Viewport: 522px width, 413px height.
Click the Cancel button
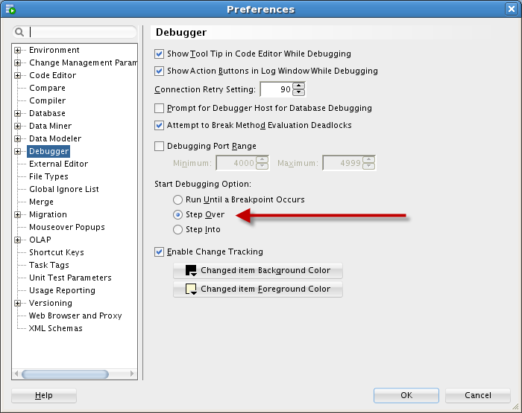coord(478,395)
